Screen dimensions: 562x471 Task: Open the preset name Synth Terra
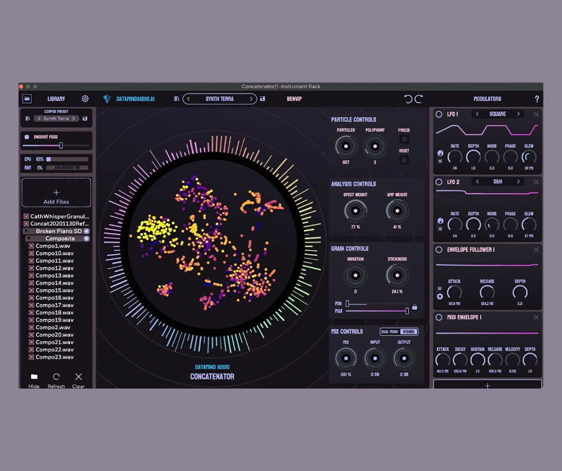click(x=219, y=99)
